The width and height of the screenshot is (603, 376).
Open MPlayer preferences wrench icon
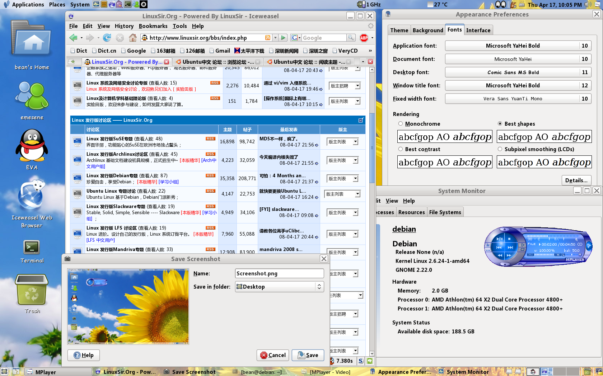(x=589, y=246)
